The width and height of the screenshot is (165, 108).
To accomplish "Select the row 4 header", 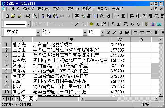I will pos(7,60).
